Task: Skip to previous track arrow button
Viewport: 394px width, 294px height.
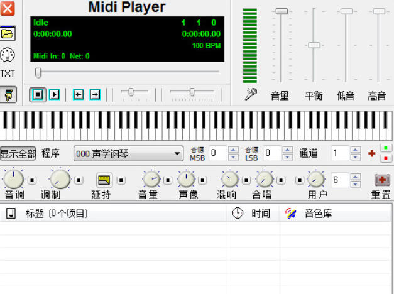Action: pos(78,94)
